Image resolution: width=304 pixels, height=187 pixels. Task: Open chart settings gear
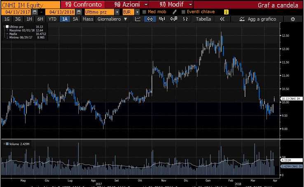click(x=293, y=19)
